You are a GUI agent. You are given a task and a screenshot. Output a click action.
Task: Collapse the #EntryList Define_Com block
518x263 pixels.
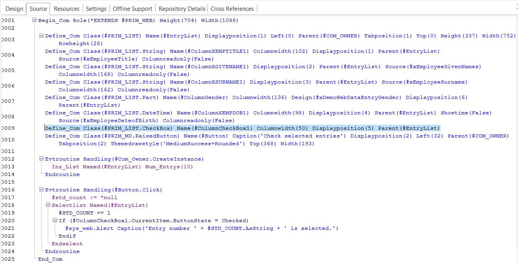[x=41, y=35]
